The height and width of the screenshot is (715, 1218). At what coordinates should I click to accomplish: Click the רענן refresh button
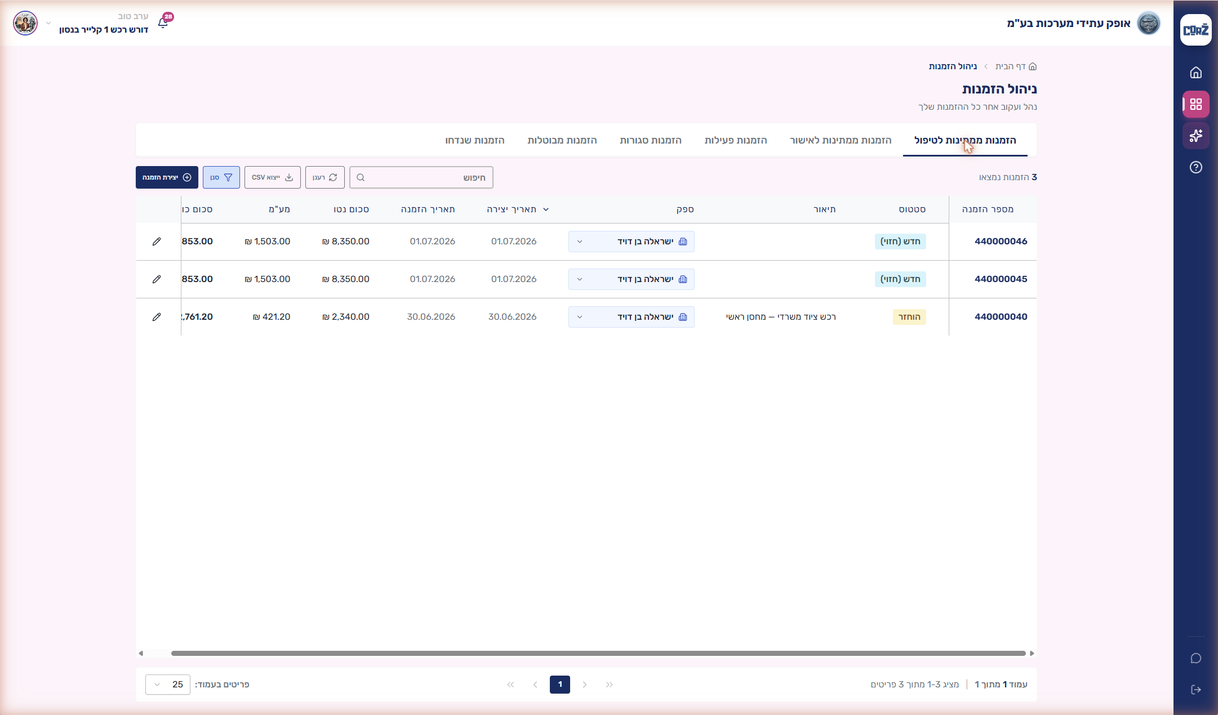[325, 177]
